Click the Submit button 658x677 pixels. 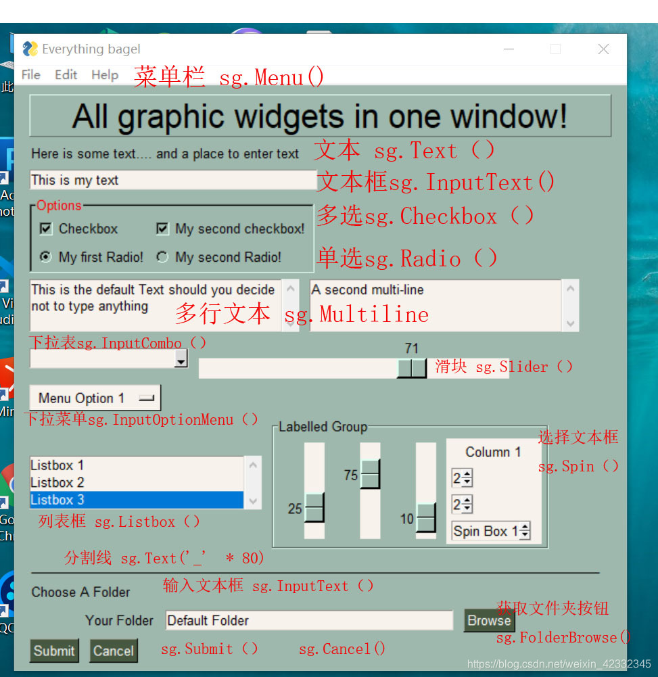(54, 651)
